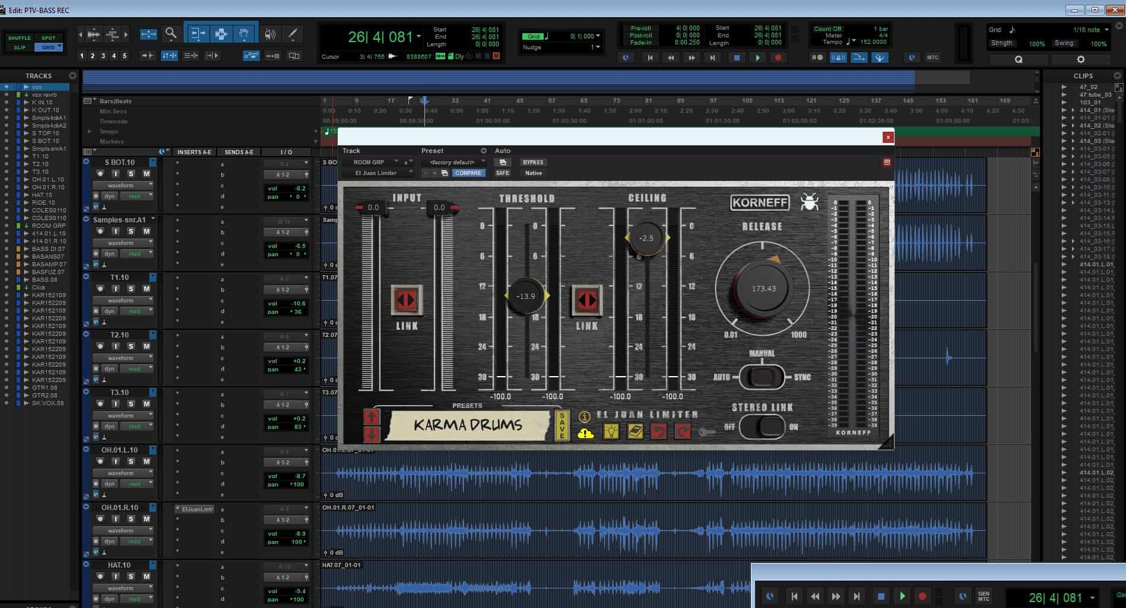
Task: Open the main counter format dropdown arrow
Action: click(419, 37)
